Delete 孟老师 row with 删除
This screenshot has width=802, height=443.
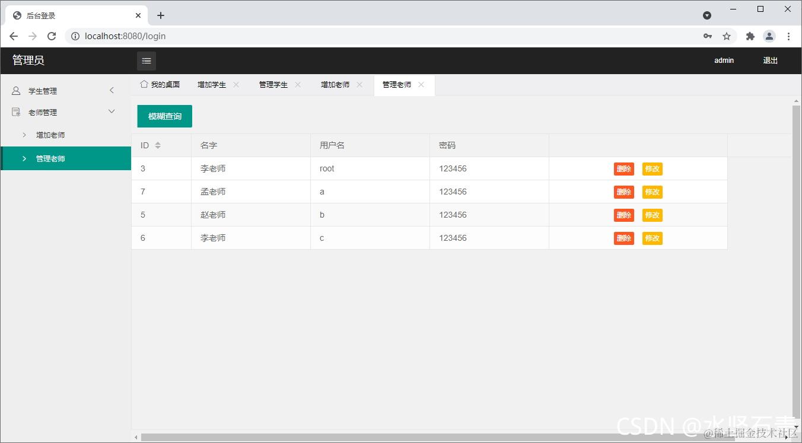(x=623, y=192)
